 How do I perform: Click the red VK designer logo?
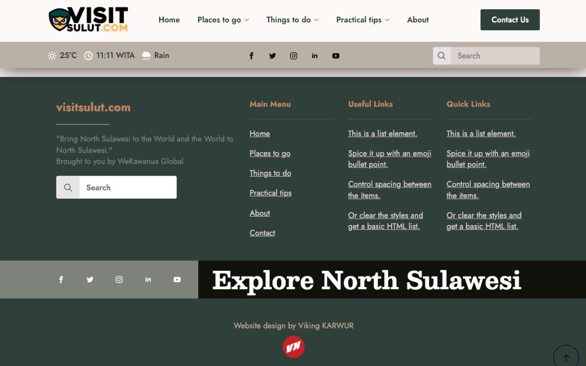point(293,347)
